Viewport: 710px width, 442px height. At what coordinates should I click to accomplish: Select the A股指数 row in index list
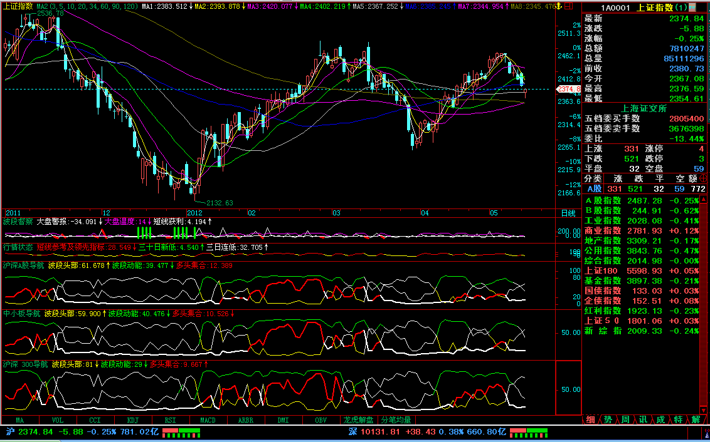click(x=641, y=200)
